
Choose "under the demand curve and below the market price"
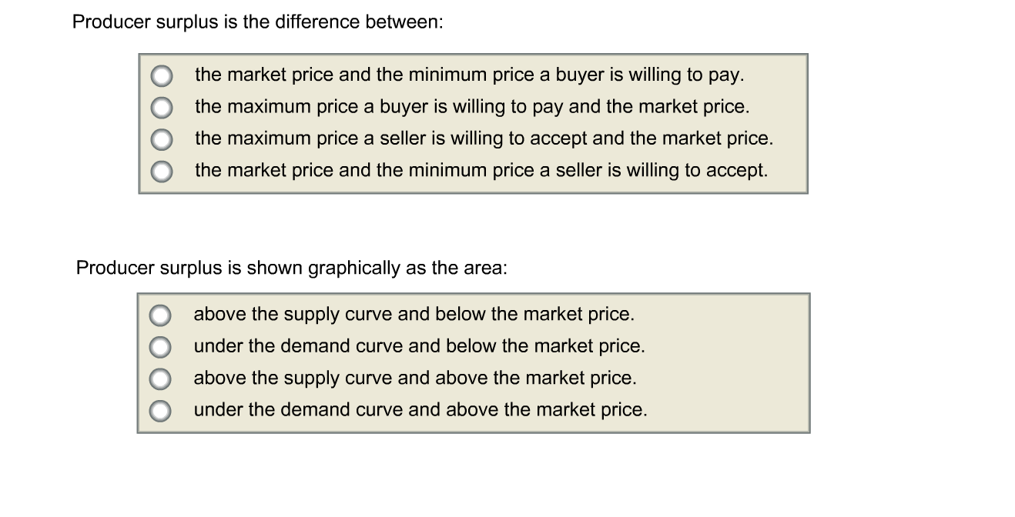click(160, 346)
